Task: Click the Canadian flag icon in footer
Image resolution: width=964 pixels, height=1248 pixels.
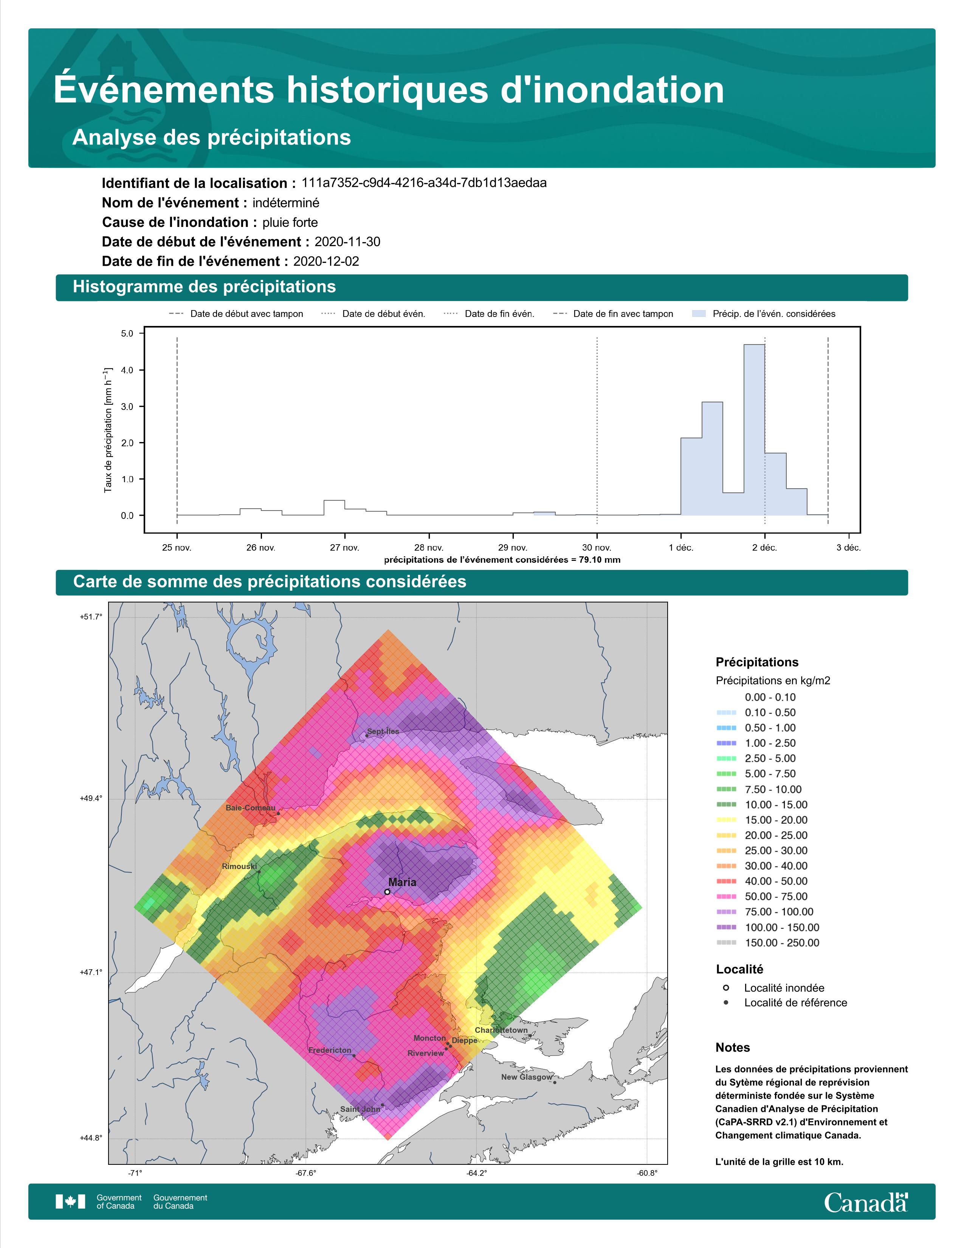Action: tap(70, 1202)
